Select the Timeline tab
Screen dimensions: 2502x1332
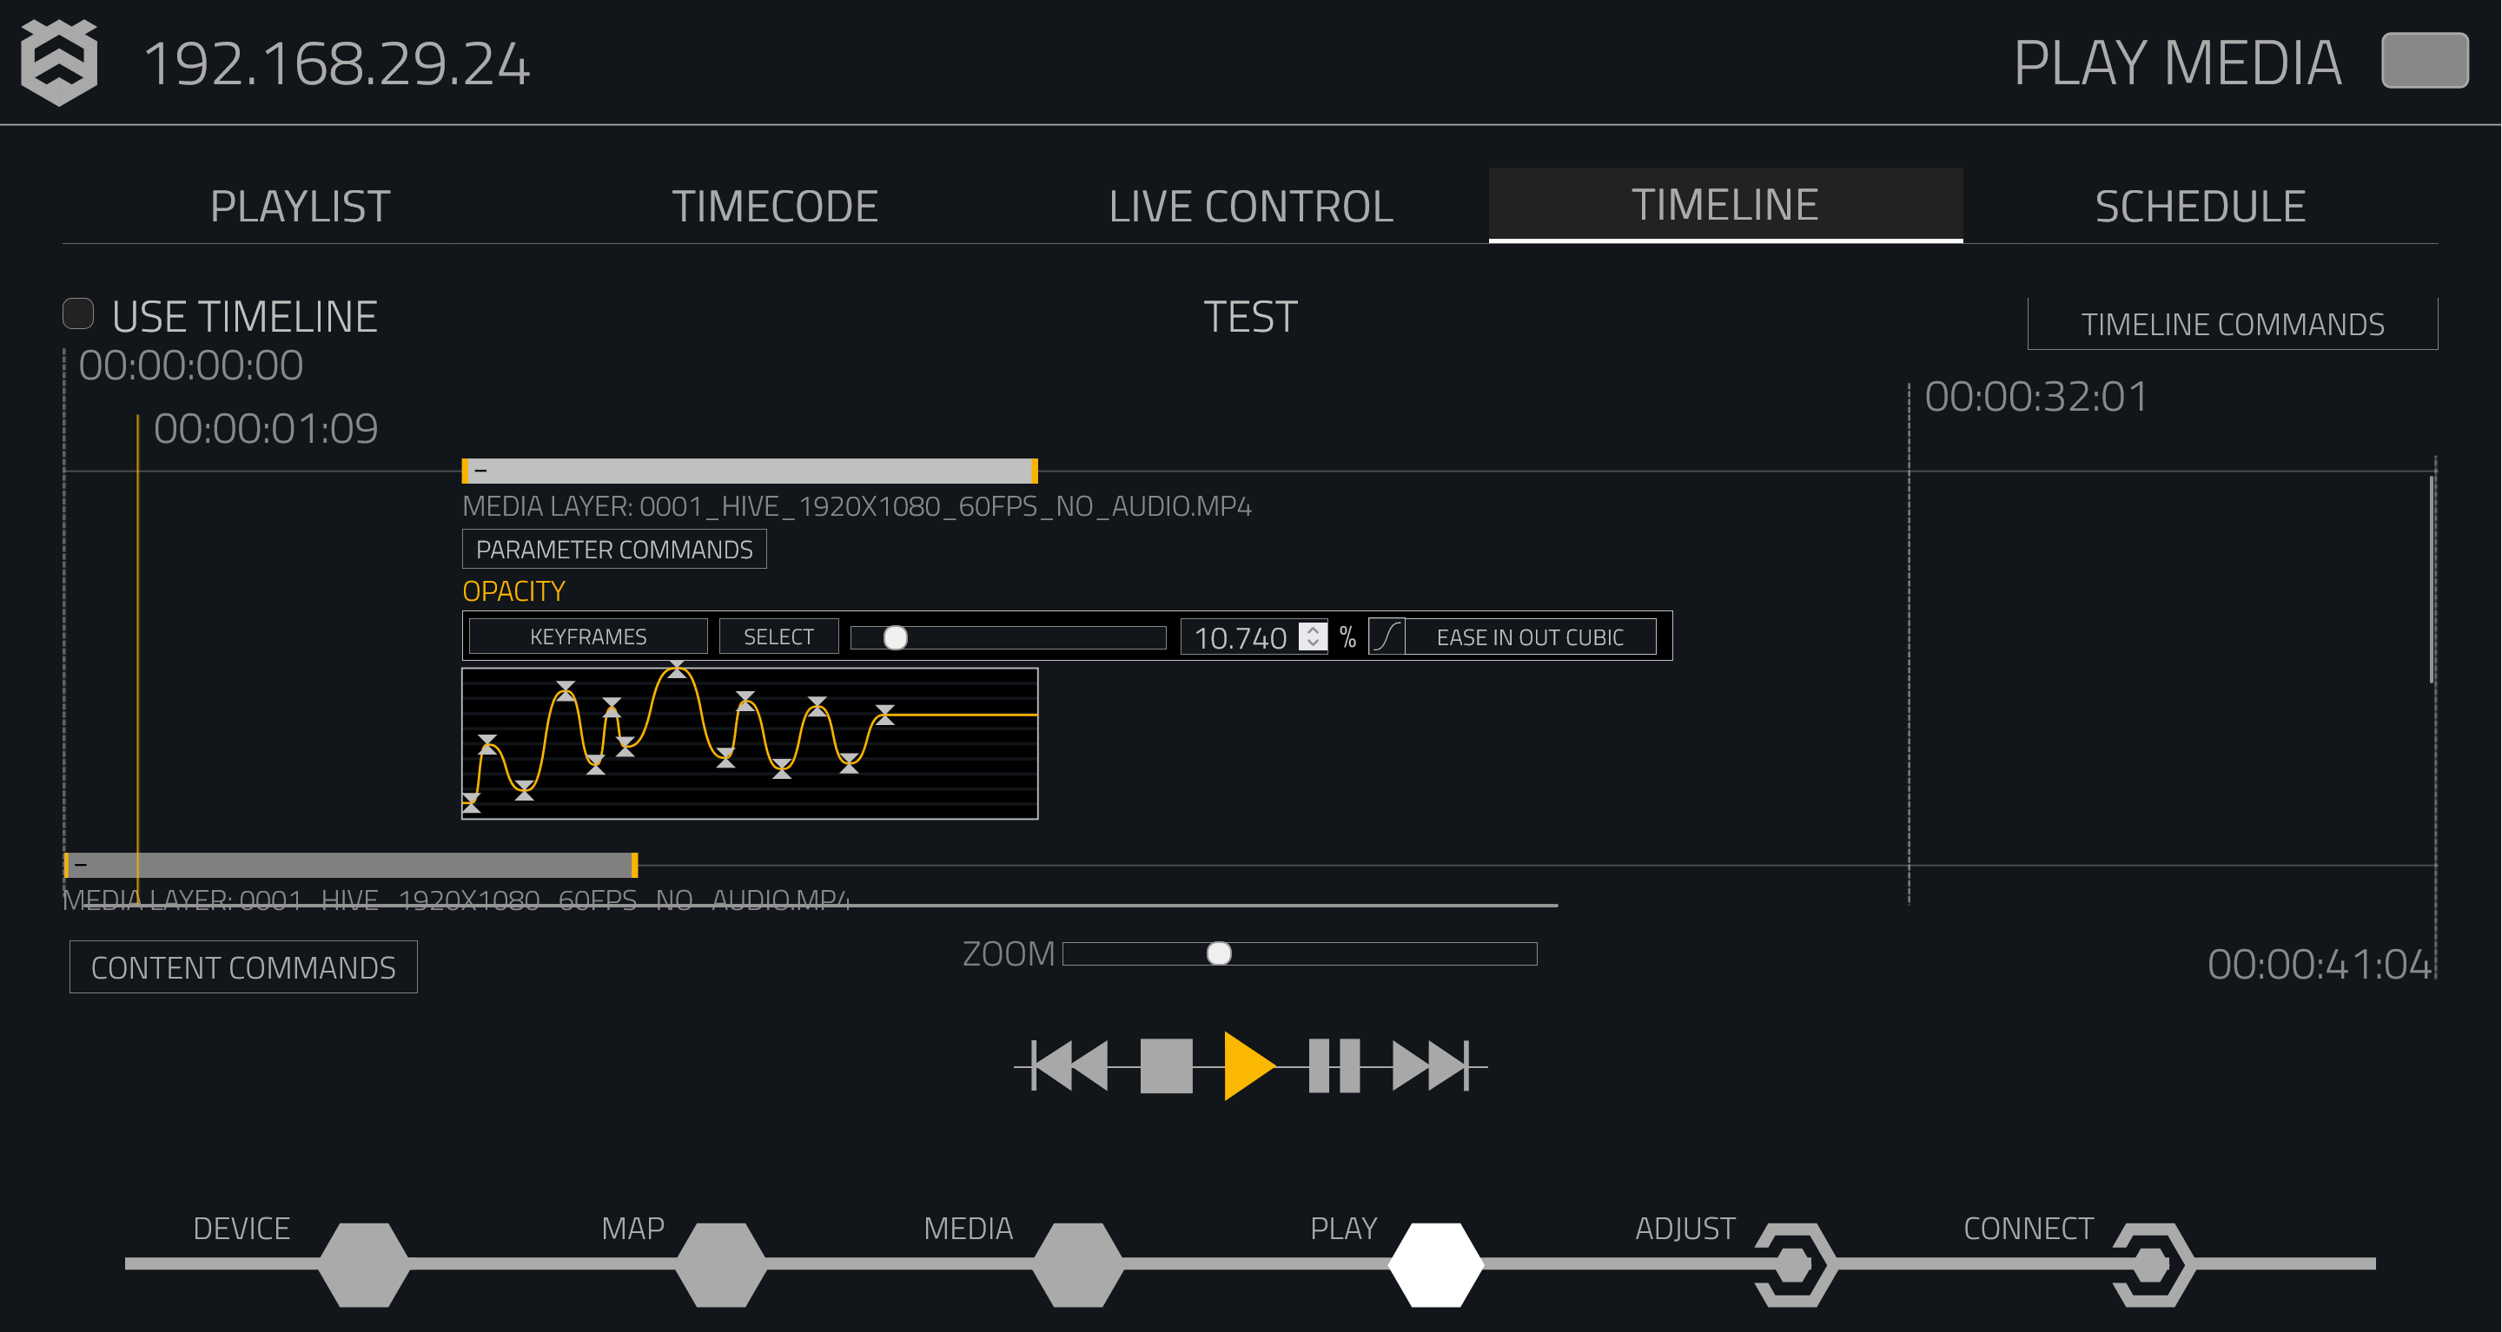(1725, 205)
